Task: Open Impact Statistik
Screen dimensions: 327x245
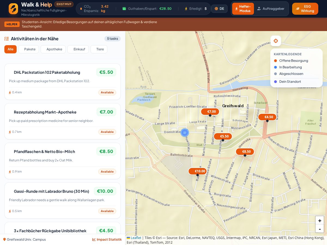Action: pos(107,239)
